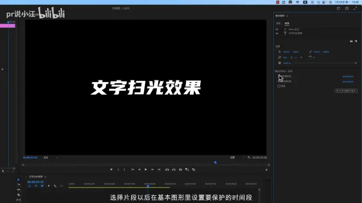Open the playback resolution dropdown

click(x=237, y=158)
